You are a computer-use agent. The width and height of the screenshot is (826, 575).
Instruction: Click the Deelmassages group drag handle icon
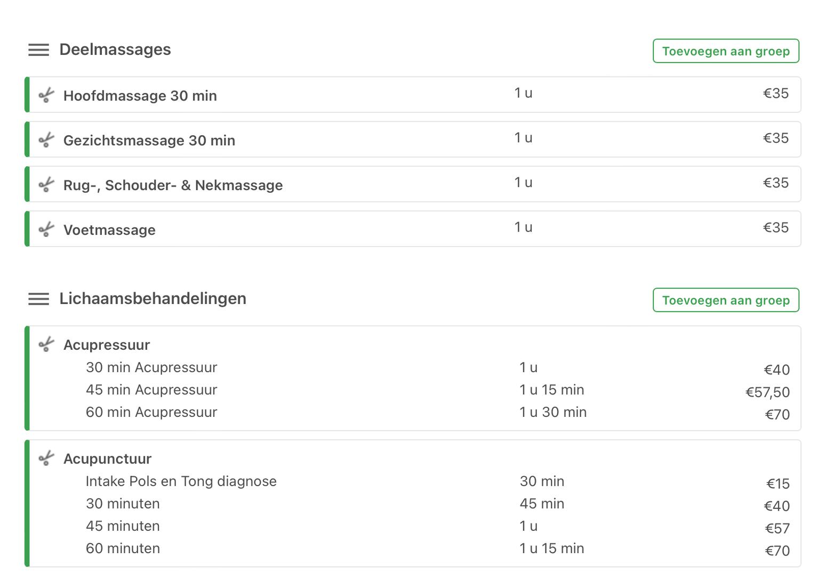click(x=38, y=50)
